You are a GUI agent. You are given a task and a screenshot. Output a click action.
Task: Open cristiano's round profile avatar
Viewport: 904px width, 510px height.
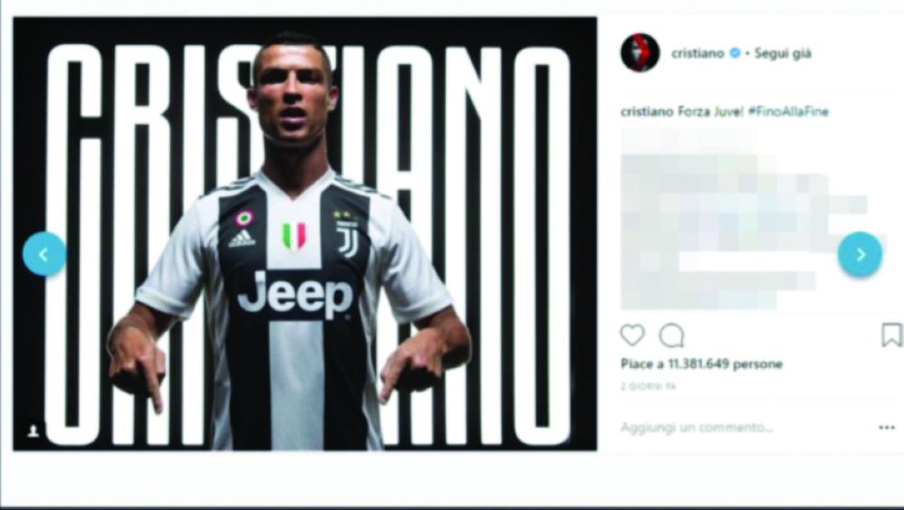coord(640,53)
